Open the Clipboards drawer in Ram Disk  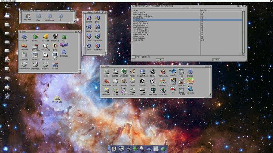click(x=49, y=16)
